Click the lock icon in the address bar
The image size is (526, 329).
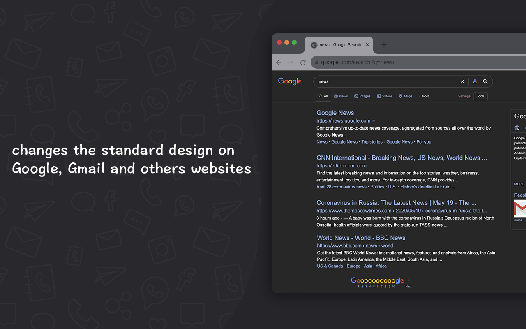coord(317,63)
